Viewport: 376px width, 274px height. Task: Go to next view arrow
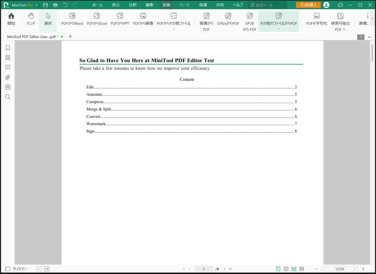click(x=47, y=269)
